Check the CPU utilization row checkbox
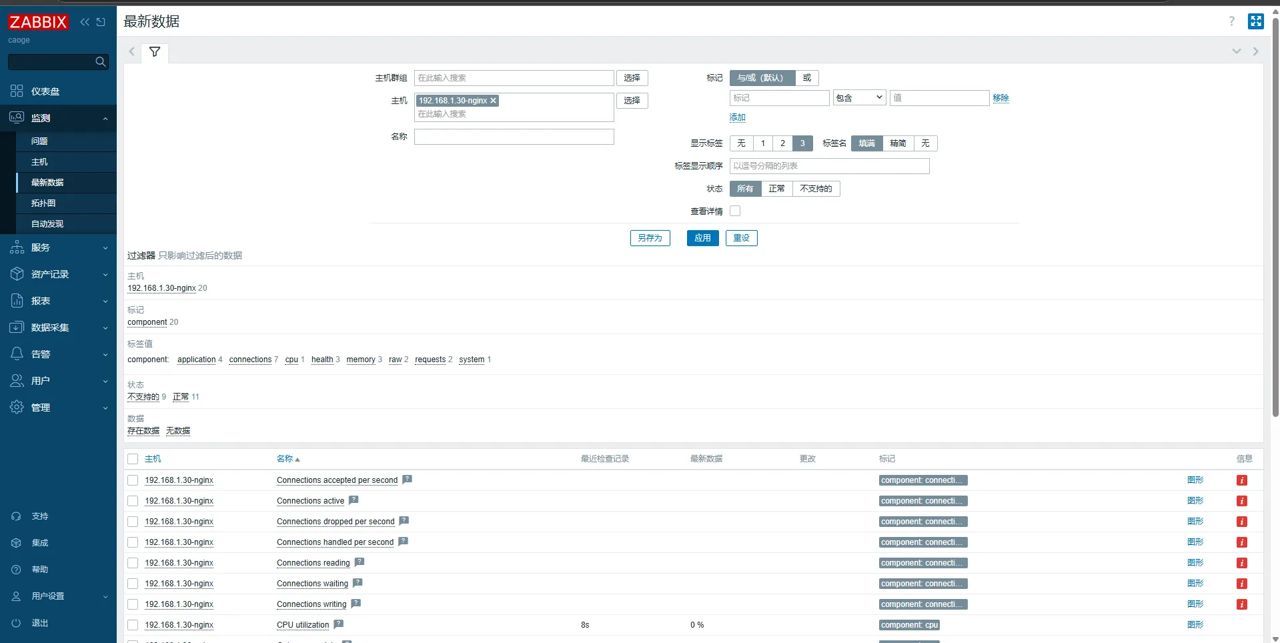 133,625
